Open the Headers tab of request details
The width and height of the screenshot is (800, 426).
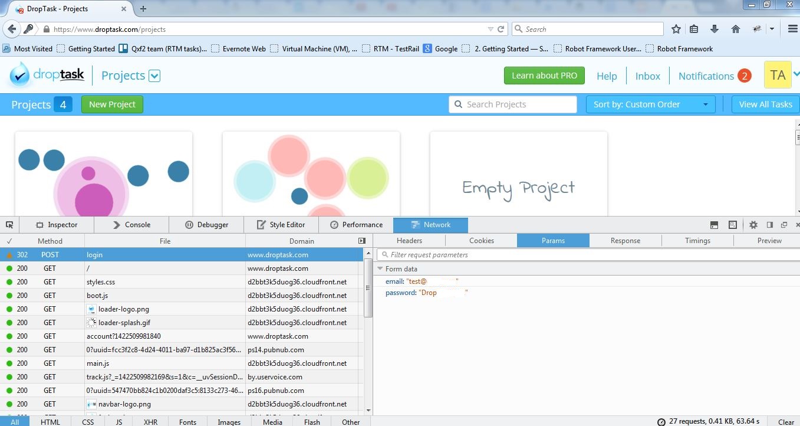pyautogui.click(x=409, y=241)
